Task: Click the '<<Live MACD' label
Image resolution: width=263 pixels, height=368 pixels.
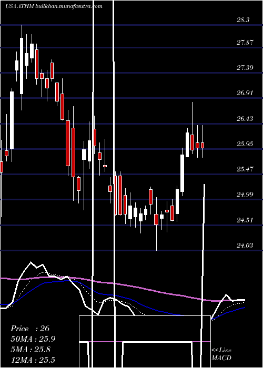Action: tap(221, 354)
